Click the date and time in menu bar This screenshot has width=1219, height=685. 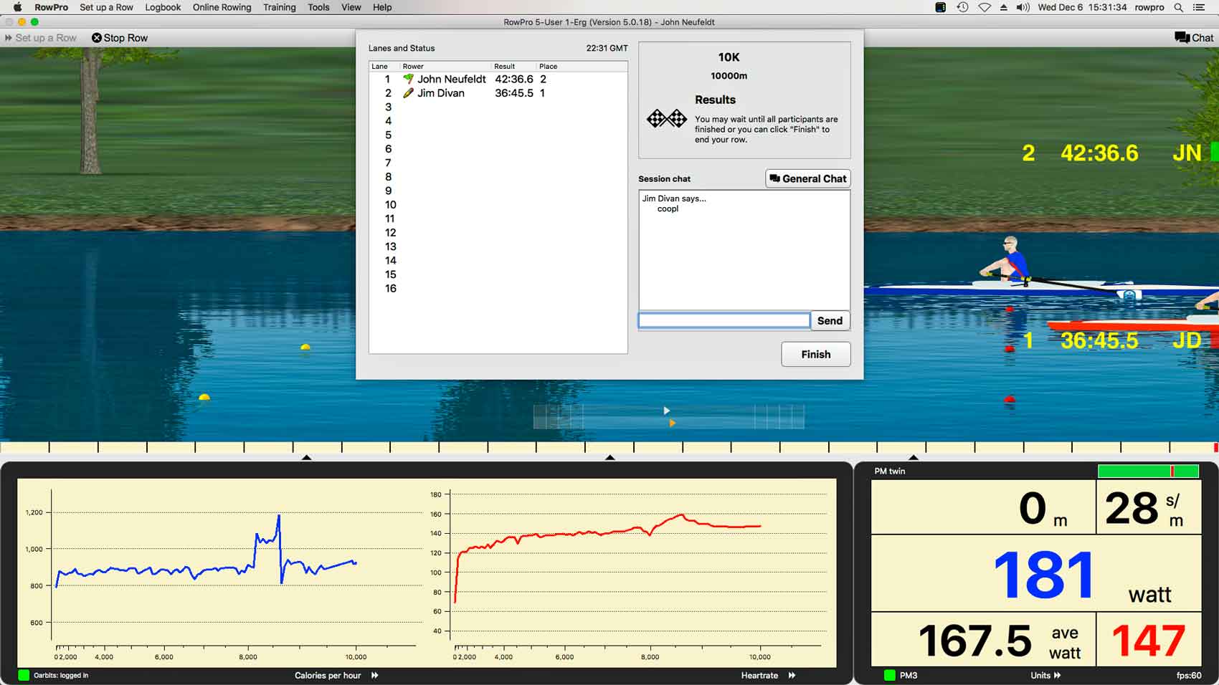(1082, 7)
